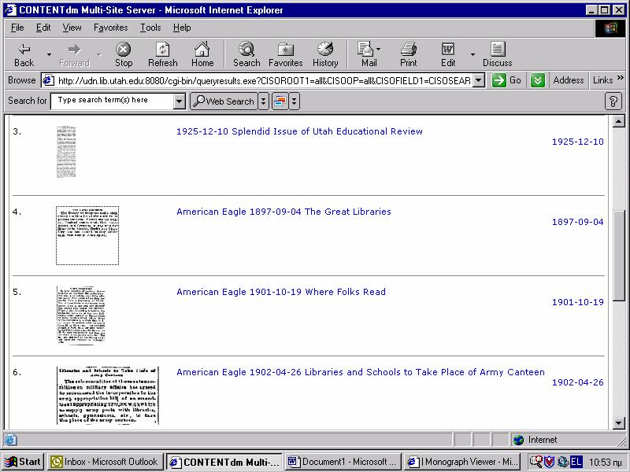
Task: Open the 1901-10-19 date link
Action: [578, 302]
